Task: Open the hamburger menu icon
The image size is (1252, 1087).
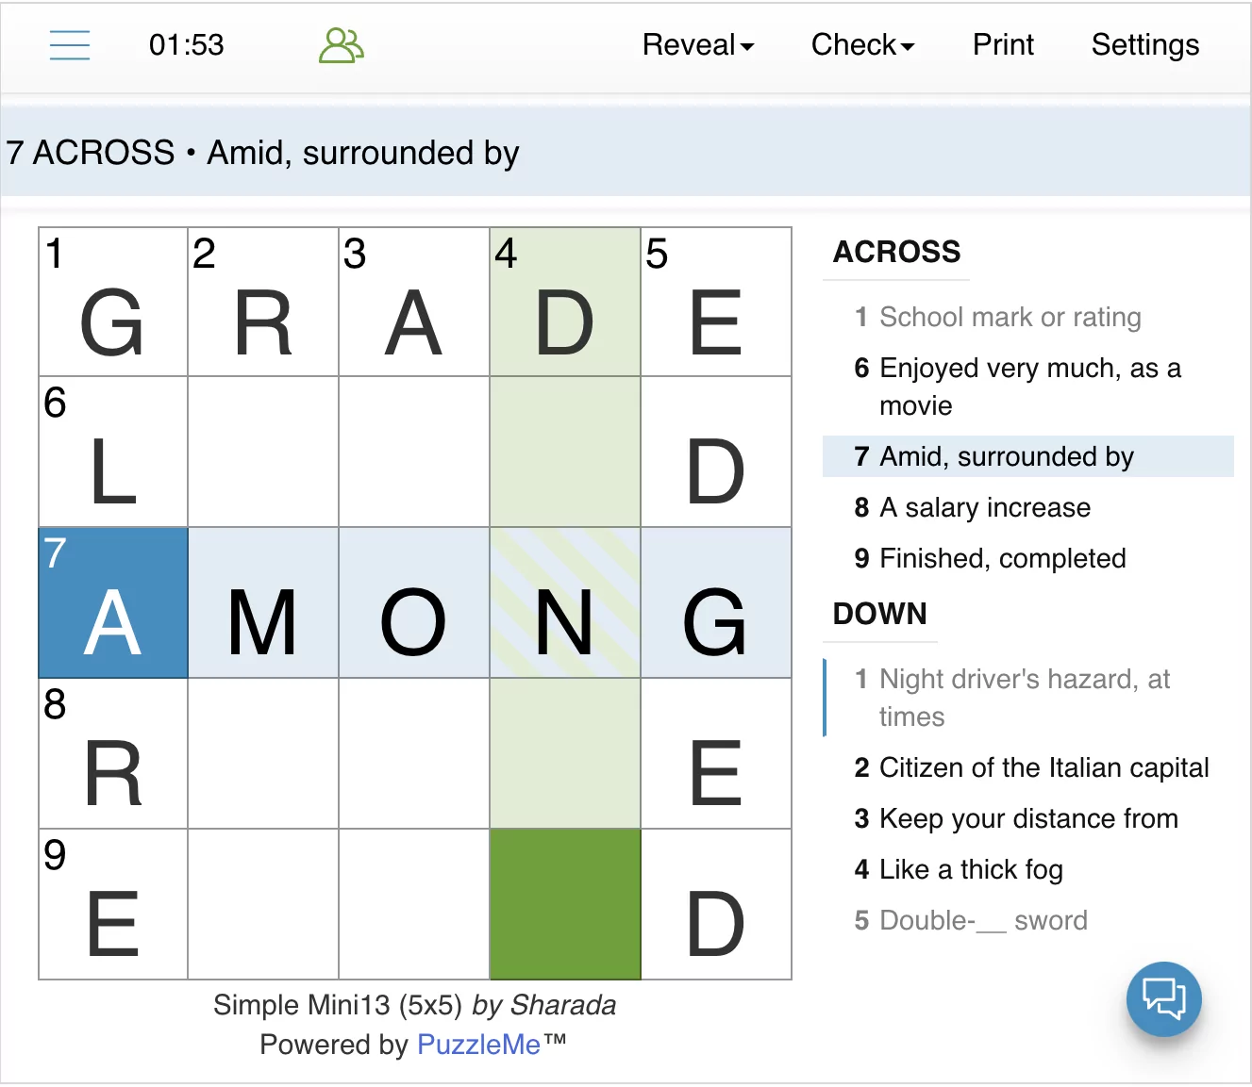Action: 70,45
